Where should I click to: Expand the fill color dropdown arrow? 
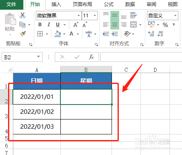[x=64, y=34]
